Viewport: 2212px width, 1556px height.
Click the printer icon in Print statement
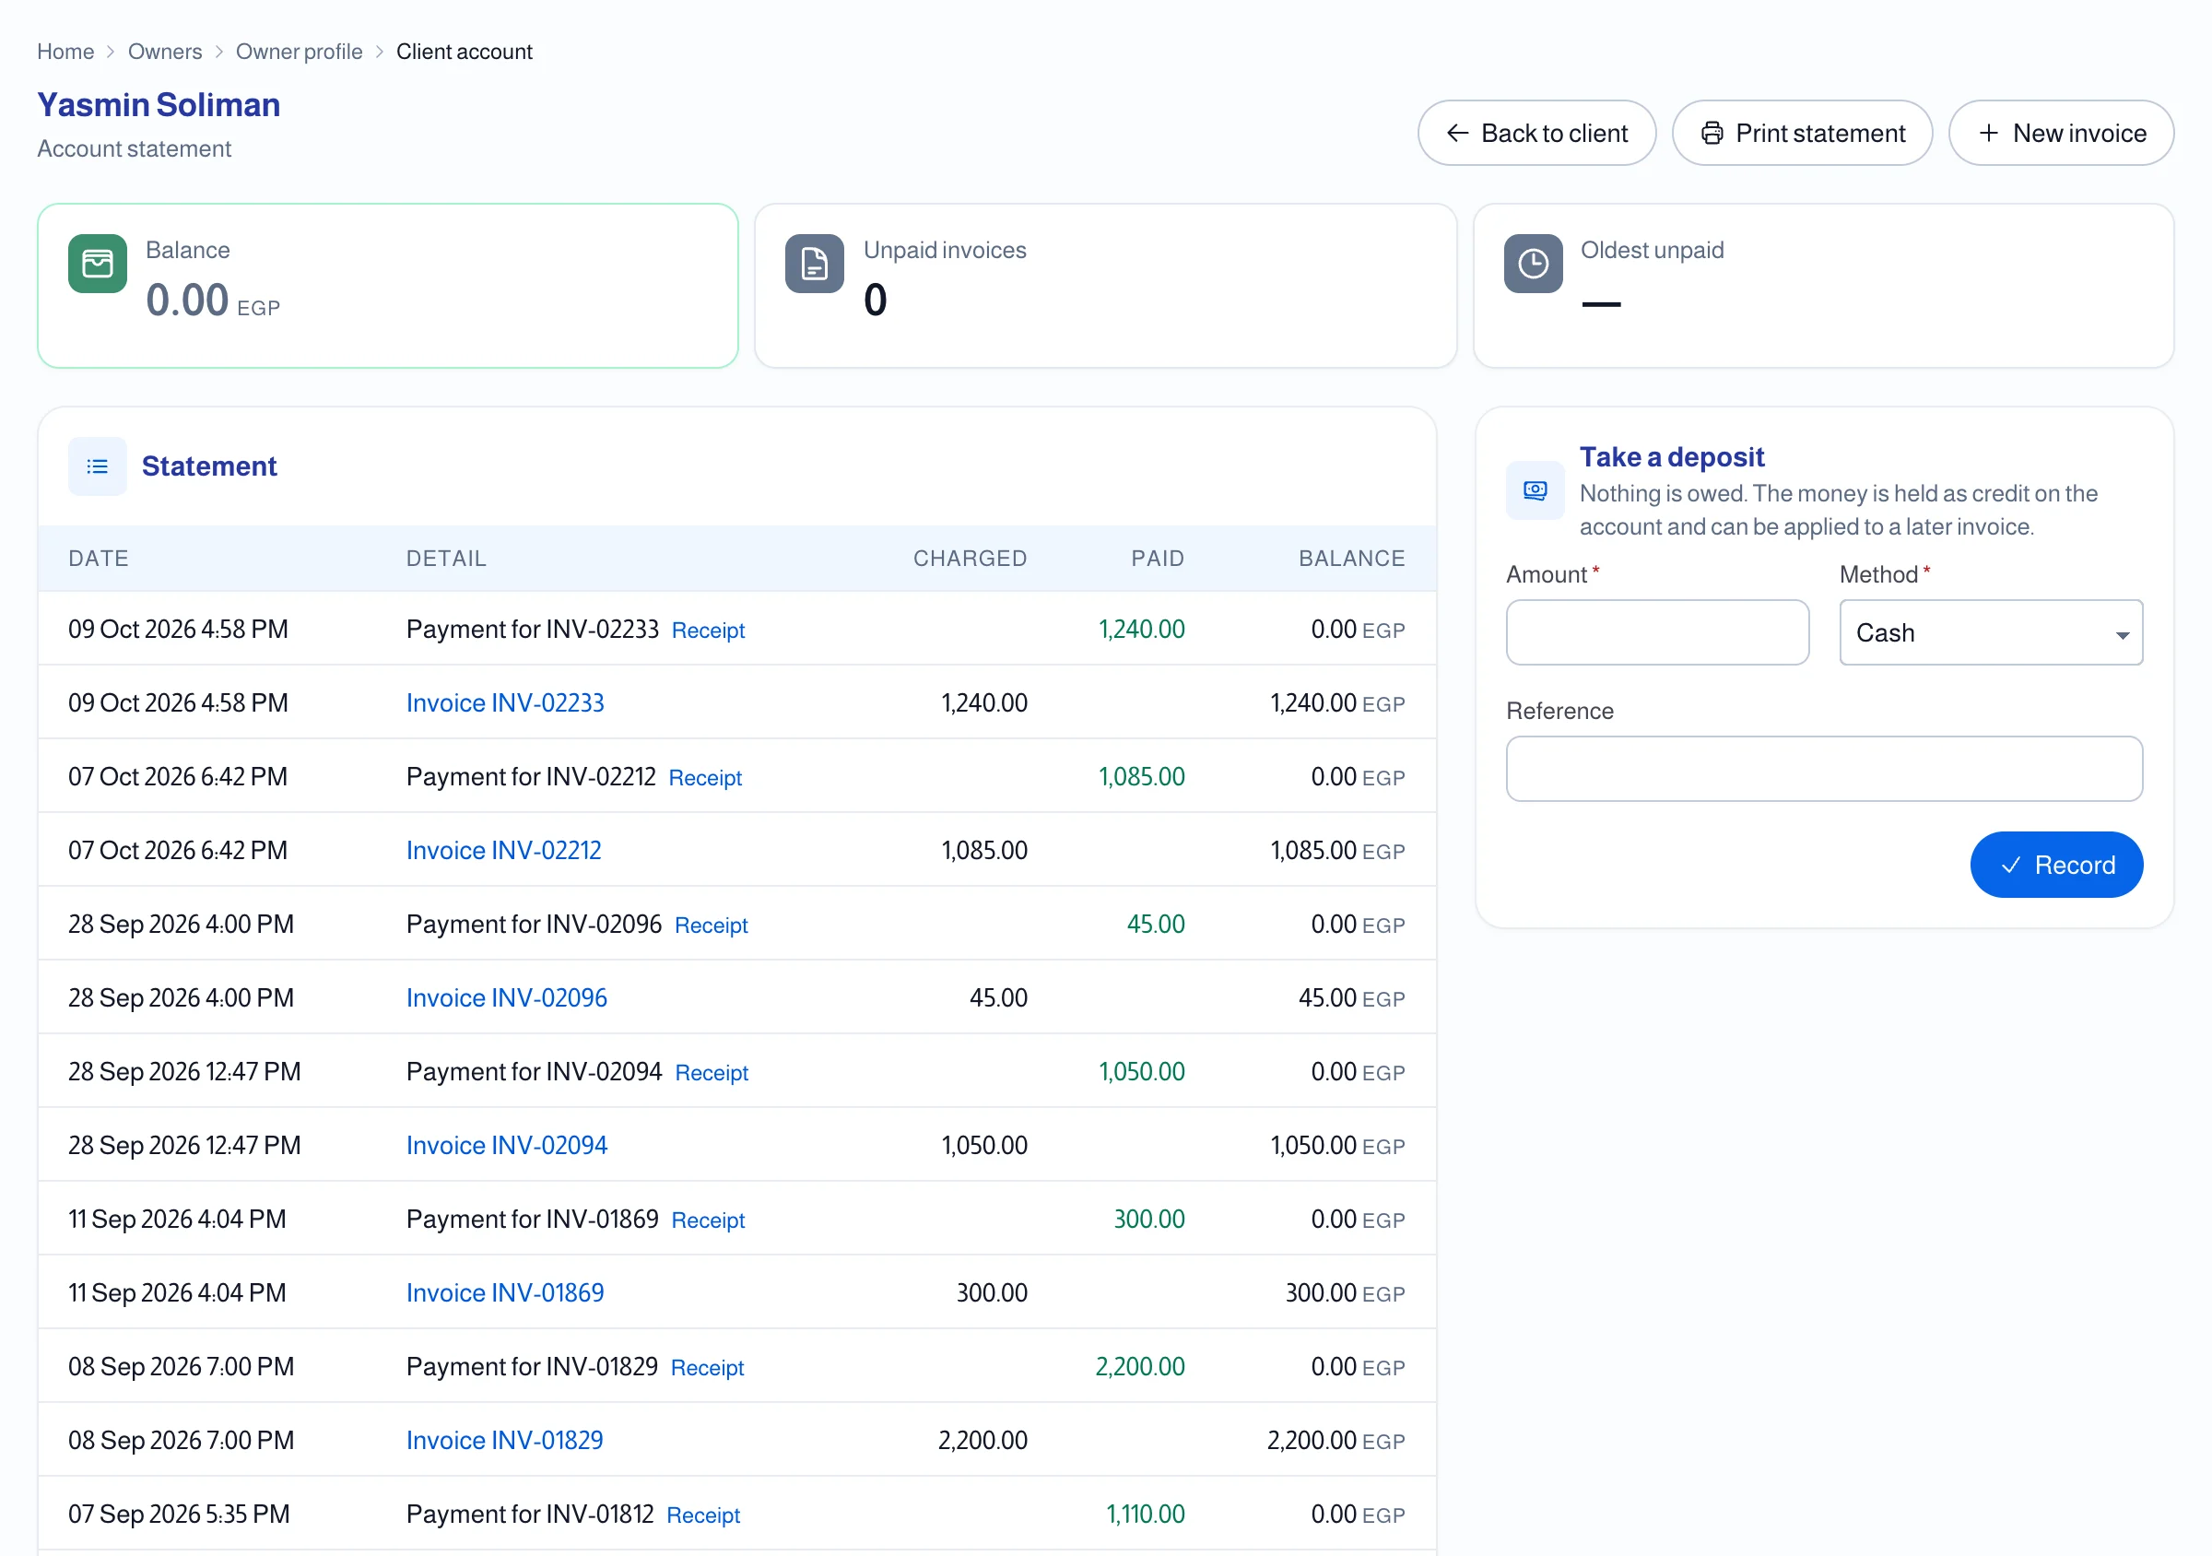[1712, 133]
